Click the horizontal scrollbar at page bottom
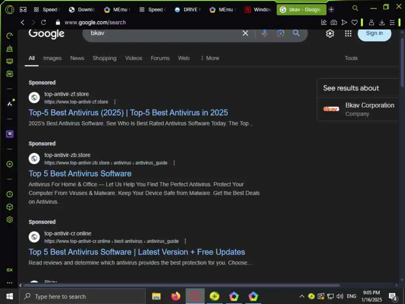The width and height of the screenshot is (405, 304). tap(182, 285)
